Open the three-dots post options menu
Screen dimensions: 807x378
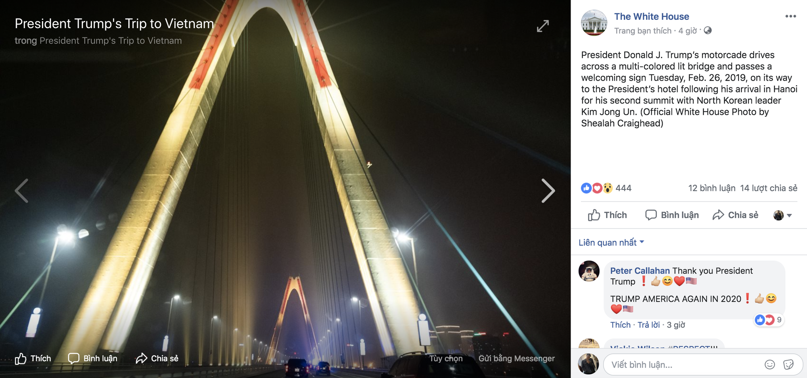coord(790,16)
